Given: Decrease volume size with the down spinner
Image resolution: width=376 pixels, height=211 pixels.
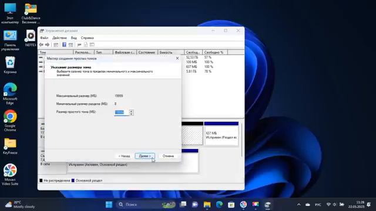Looking at the screenshot, I should [x=131, y=114].
